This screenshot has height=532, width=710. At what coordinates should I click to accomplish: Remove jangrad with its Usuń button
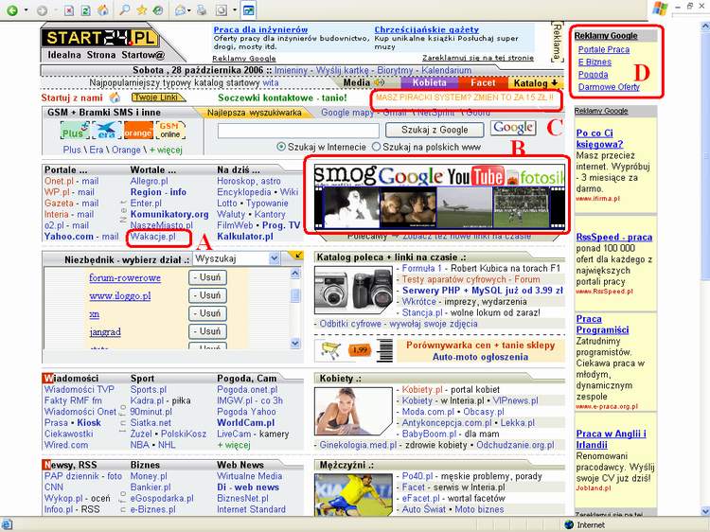207,331
